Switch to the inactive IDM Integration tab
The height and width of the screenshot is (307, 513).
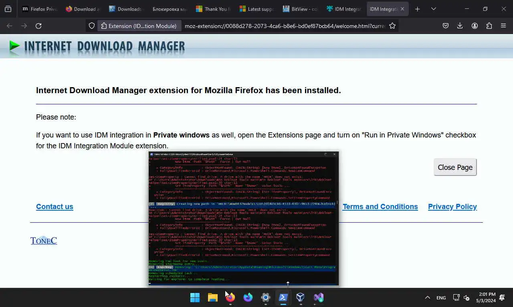(x=343, y=9)
